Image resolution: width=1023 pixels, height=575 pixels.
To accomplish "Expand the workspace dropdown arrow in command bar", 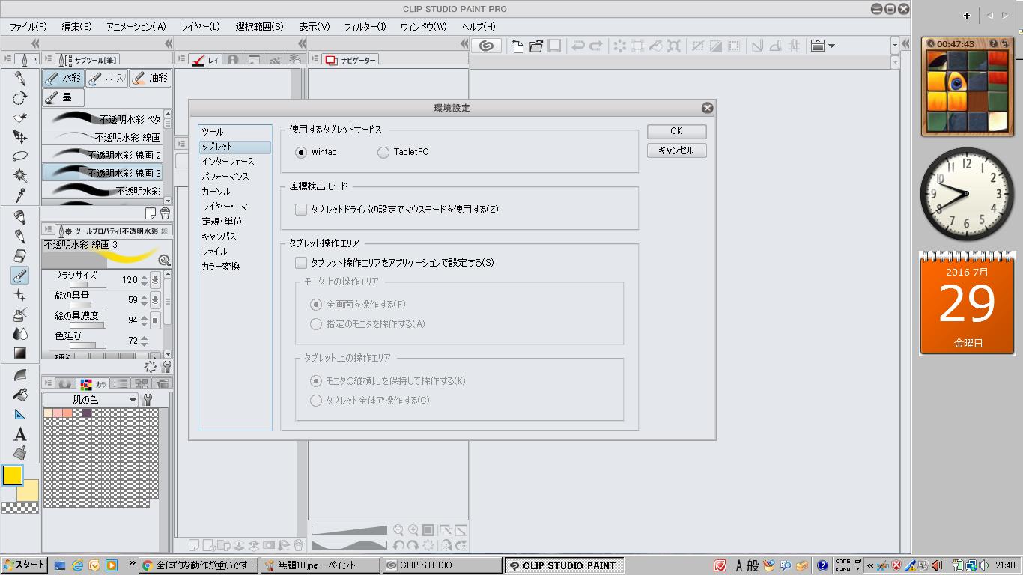I will [x=831, y=46].
